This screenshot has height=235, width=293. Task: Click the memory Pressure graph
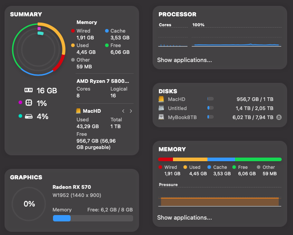(x=220, y=197)
